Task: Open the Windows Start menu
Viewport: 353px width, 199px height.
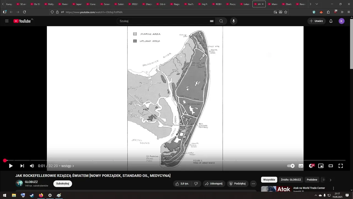Action: [5, 195]
